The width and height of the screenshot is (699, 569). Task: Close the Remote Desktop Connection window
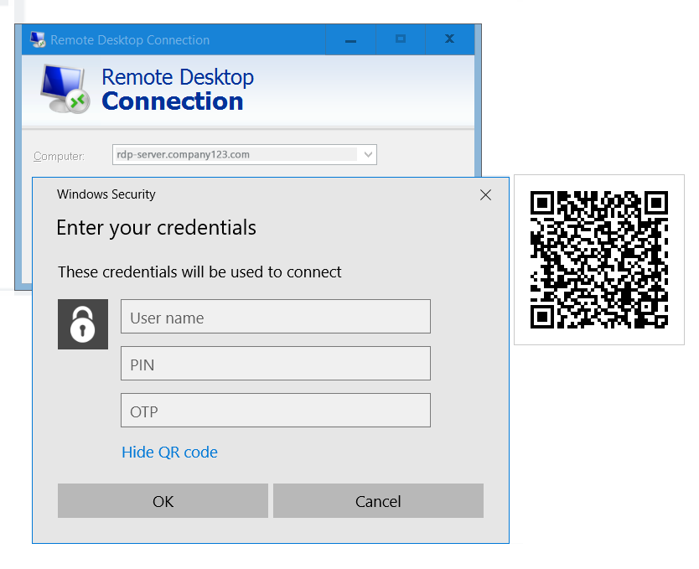(450, 39)
